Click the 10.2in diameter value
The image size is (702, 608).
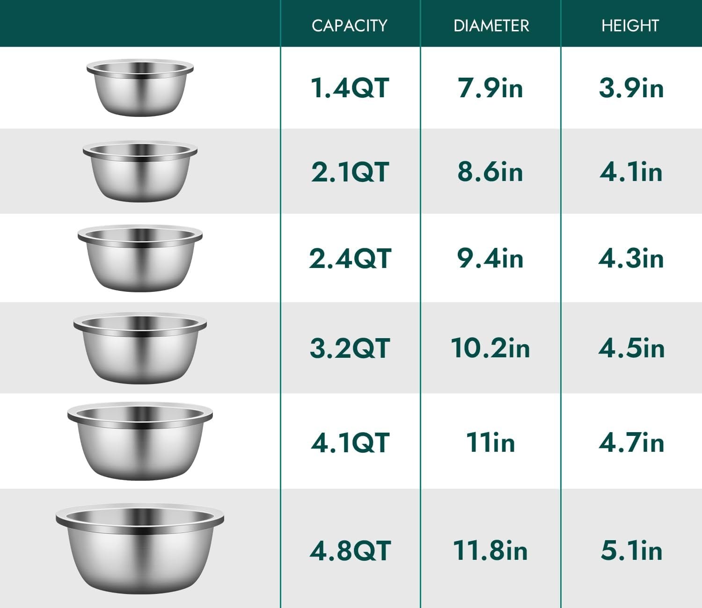[x=490, y=348]
